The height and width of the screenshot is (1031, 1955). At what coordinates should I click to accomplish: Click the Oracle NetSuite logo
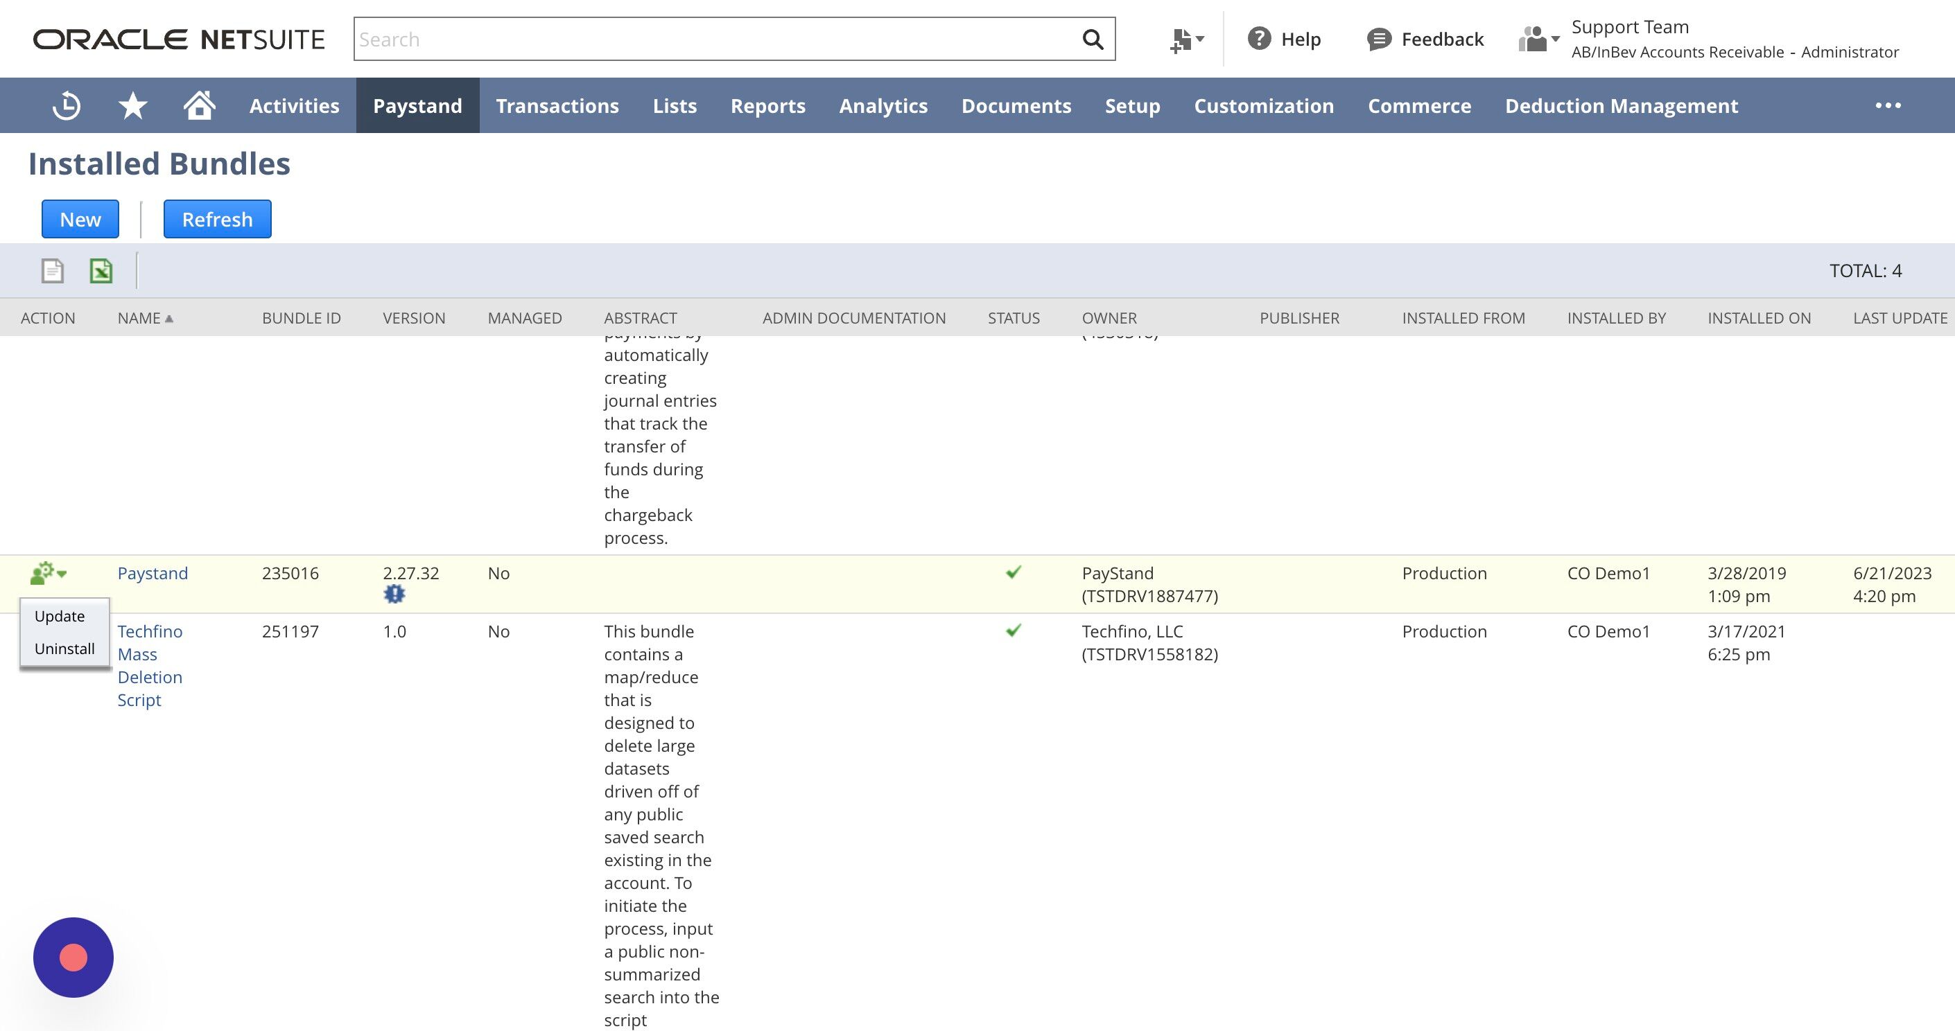pos(179,39)
